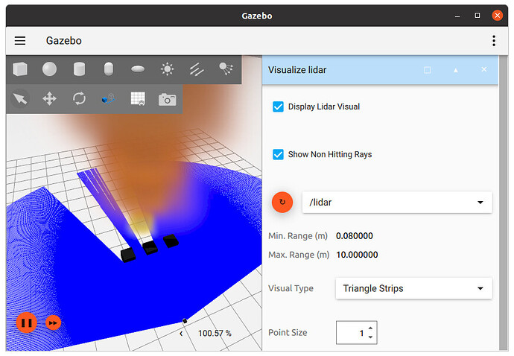
Task: Click the 100.57 % real time factor
Action: 215,334
